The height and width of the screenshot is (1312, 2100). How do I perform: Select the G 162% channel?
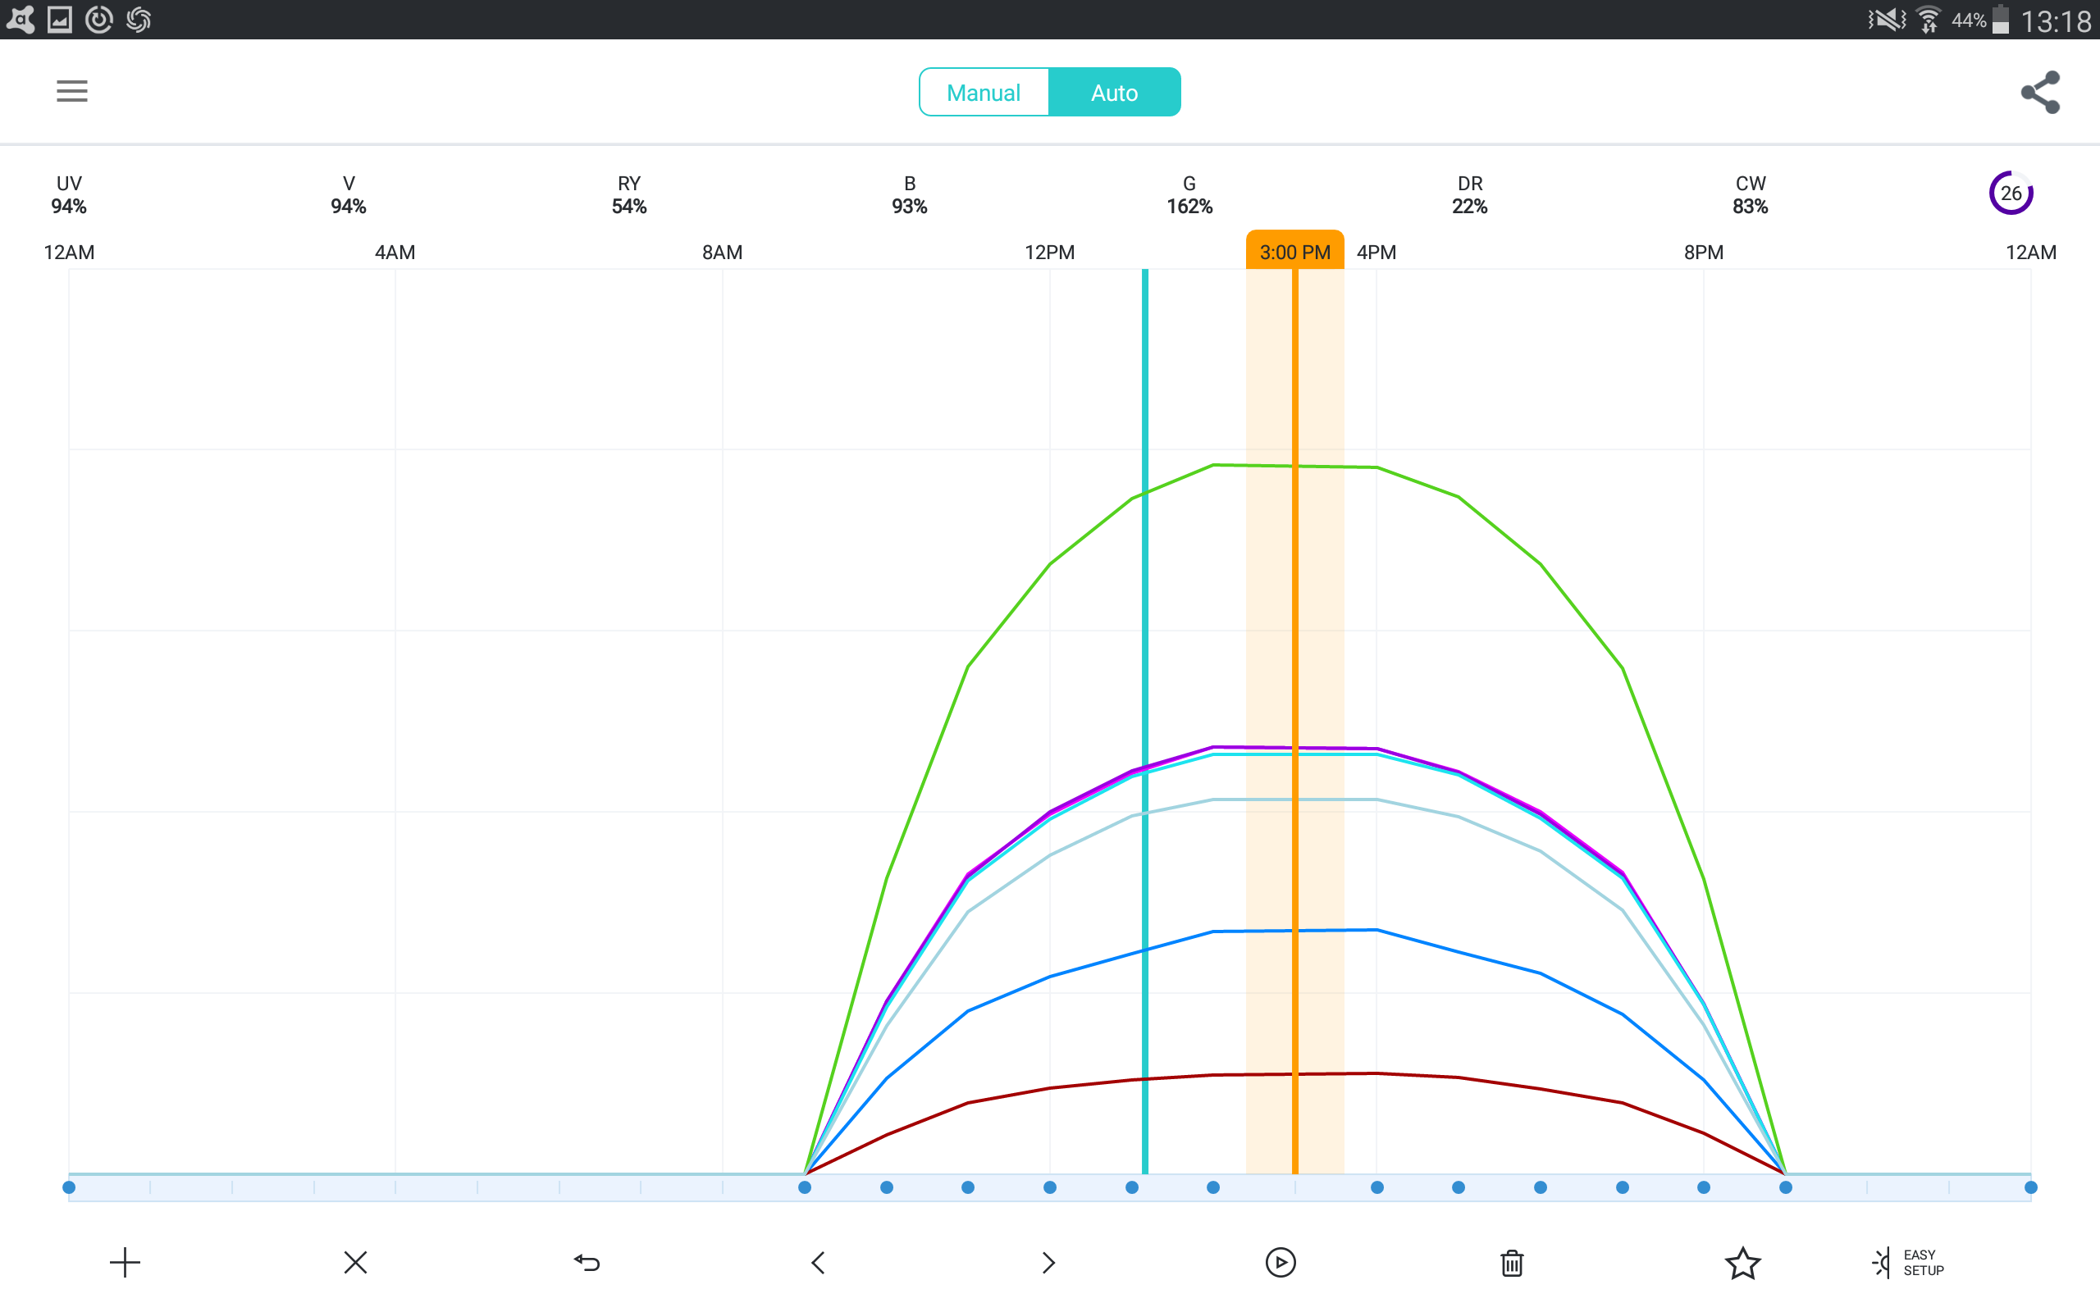[x=1189, y=194]
